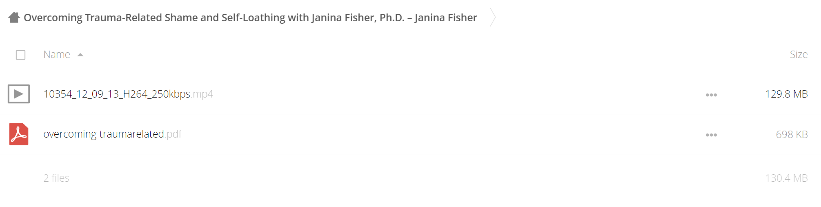Sort files by the Name column

(57, 54)
